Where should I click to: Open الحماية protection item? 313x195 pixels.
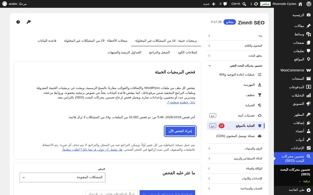(236, 105)
